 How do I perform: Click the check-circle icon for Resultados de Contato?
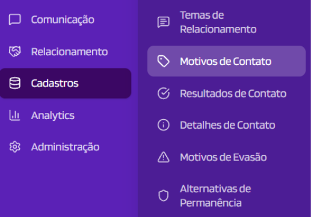pyautogui.click(x=164, y=93)
